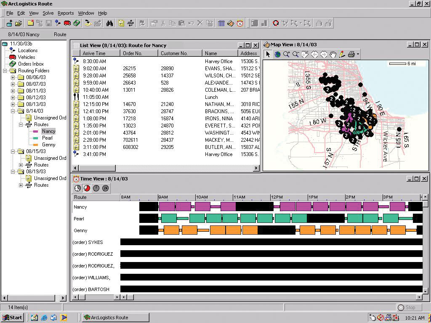Select the Orders Inbox tree item
The width and height of the screenshot is (431, 323).
click(31, 64)
